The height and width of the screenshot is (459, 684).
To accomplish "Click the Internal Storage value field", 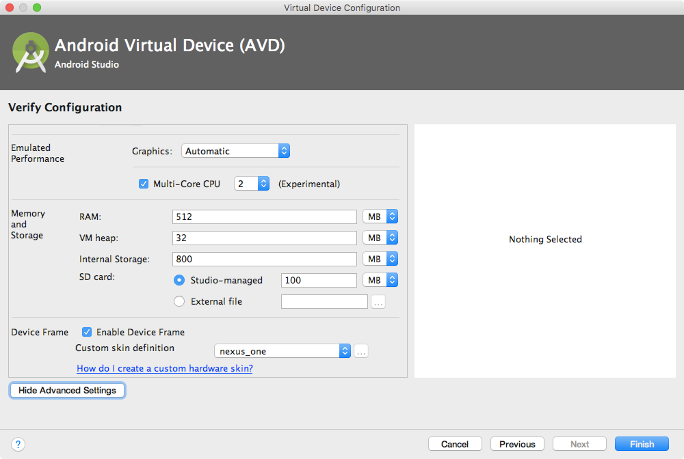I will click(x=264, y=259).
